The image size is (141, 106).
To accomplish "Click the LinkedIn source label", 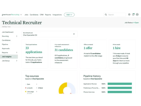I will pos(30,88).
